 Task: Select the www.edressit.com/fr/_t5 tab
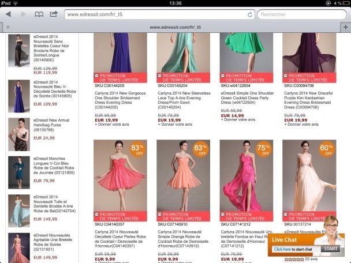[175, 27]
